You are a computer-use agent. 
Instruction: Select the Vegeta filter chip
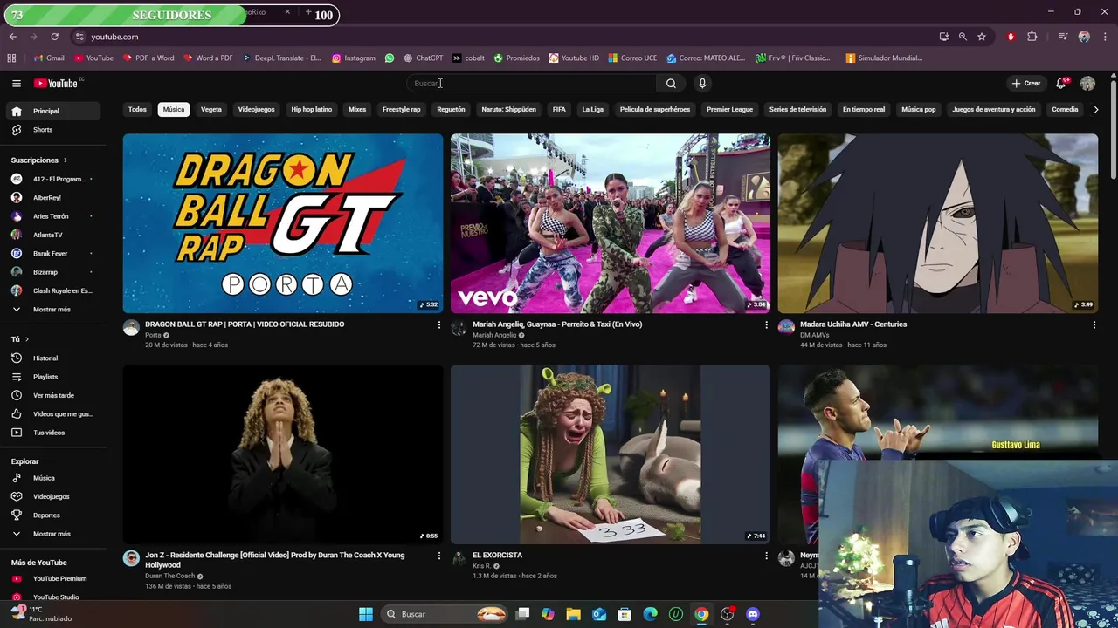click(x=211, y=110)
